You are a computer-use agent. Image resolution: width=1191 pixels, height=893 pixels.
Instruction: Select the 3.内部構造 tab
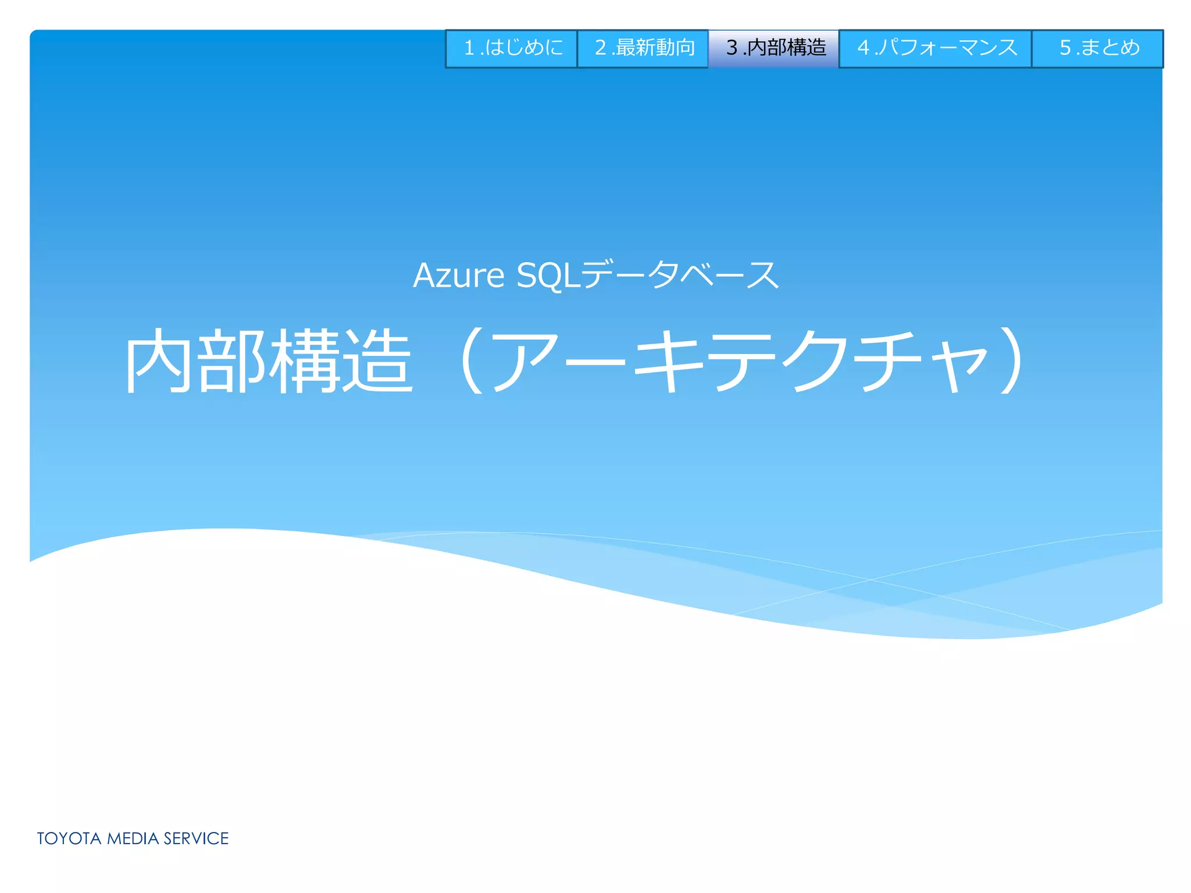(773, 48)
